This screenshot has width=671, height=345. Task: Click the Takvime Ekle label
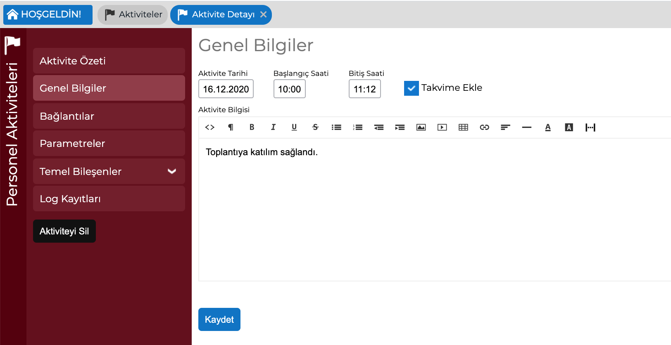452,87
